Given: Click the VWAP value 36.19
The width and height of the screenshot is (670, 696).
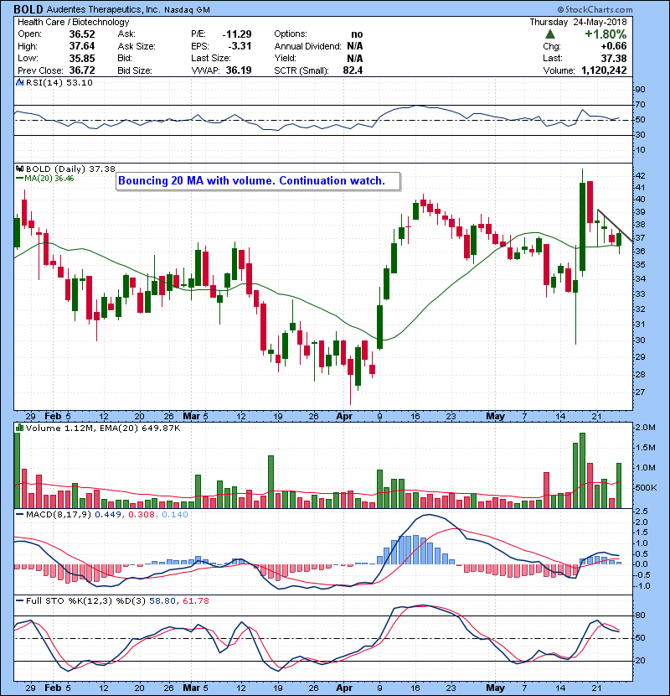Looking at the screenshot, I should 239,70.
